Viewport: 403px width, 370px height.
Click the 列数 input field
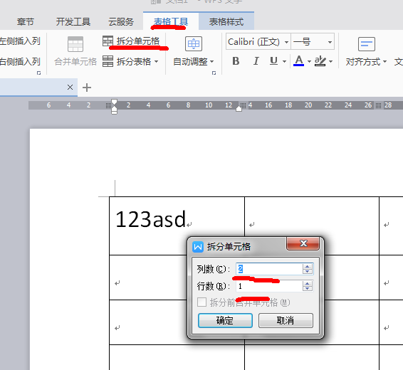pyautogui.click(x=269, y=269)
